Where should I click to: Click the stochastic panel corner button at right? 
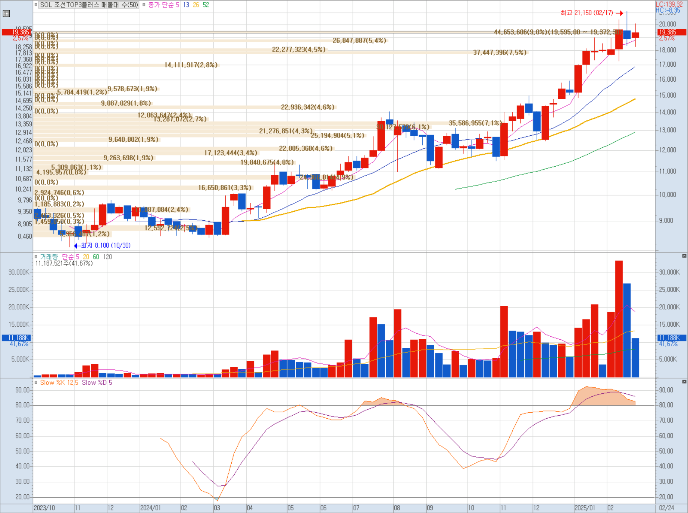684,382
